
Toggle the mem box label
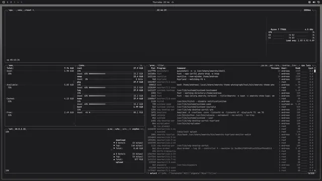(11, 65)
